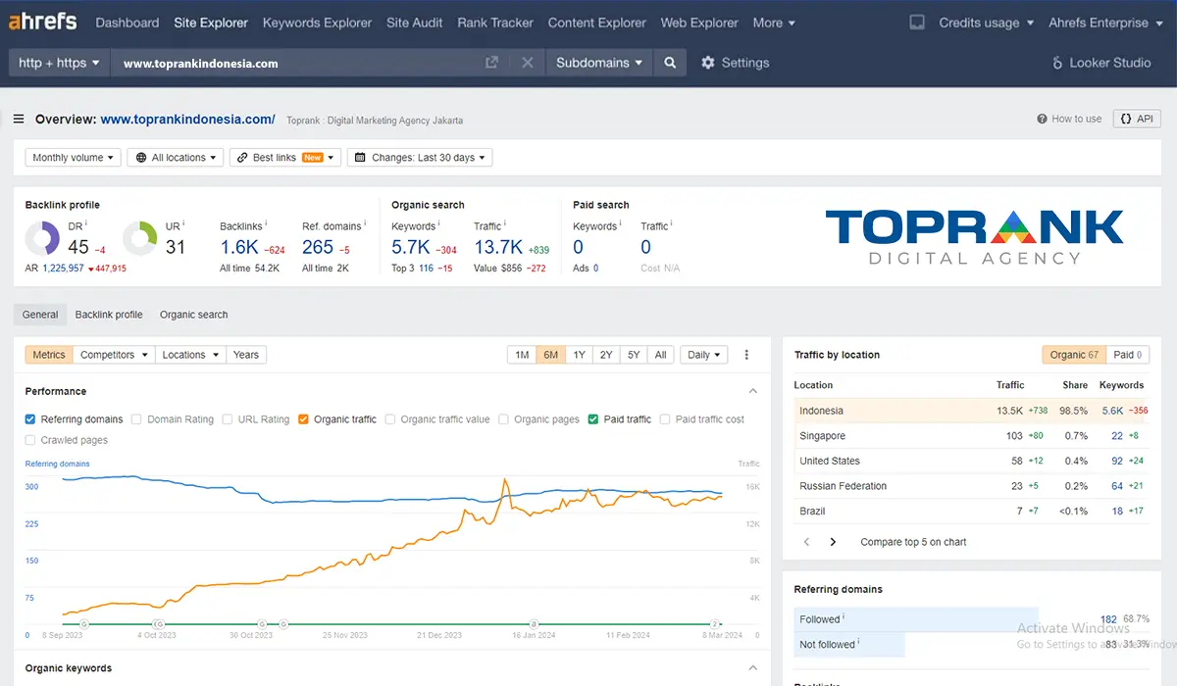
Task: Click the How to use help link
Action: pyautogui.click(x=1069, y=119)
